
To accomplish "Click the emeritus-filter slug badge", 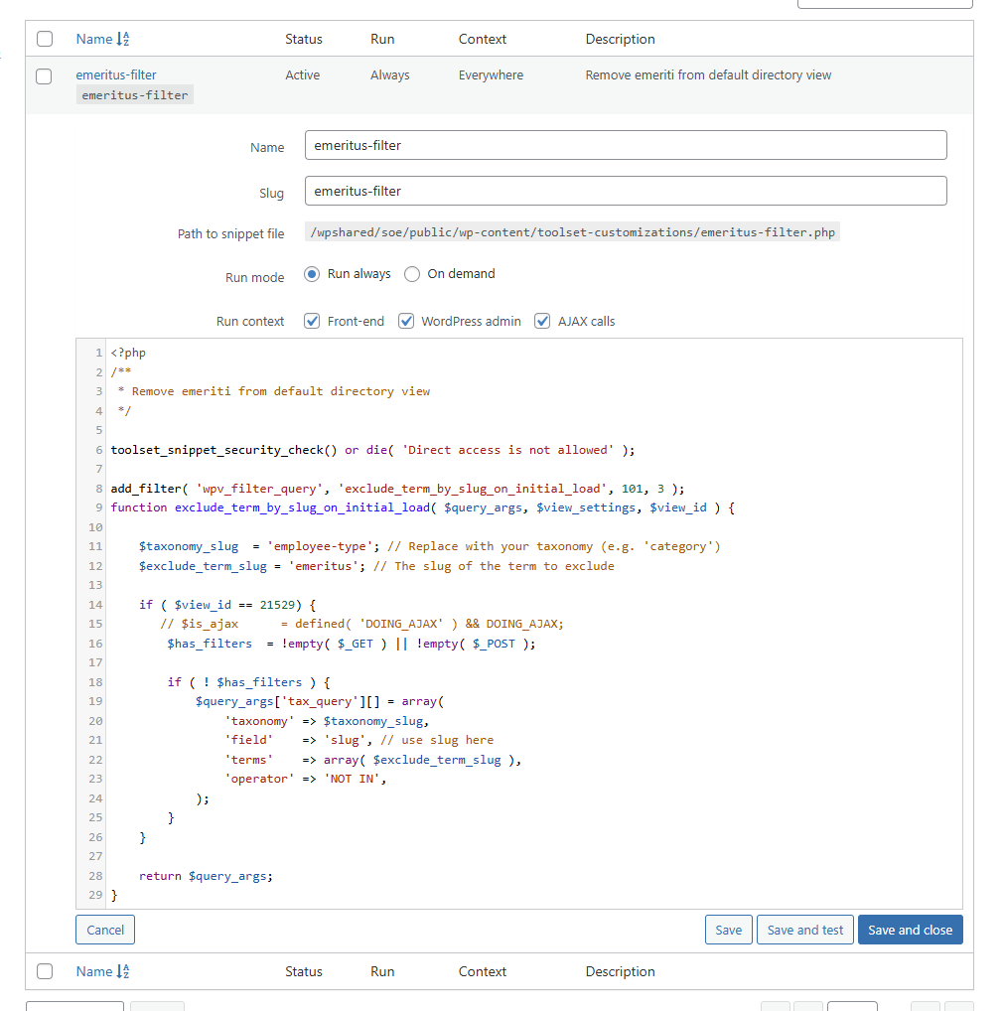I will tap(135, 94).
